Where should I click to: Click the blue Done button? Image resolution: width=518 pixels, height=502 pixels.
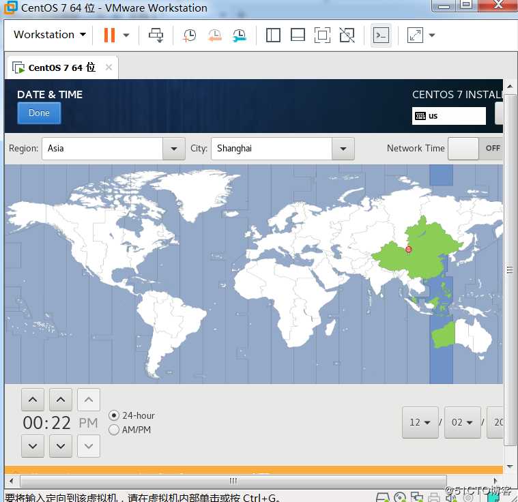tap(39, 113)
